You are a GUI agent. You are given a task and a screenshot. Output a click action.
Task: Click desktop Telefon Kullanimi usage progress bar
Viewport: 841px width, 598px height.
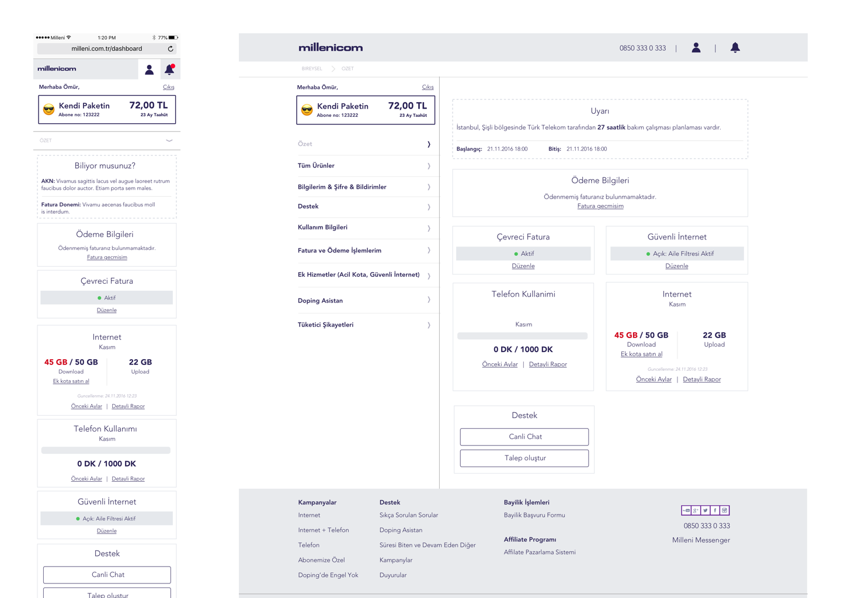(523, 336)
